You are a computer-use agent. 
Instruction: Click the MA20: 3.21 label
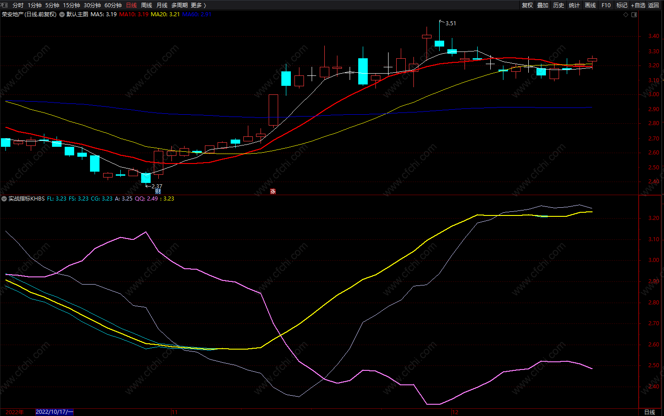coord(165,14)
